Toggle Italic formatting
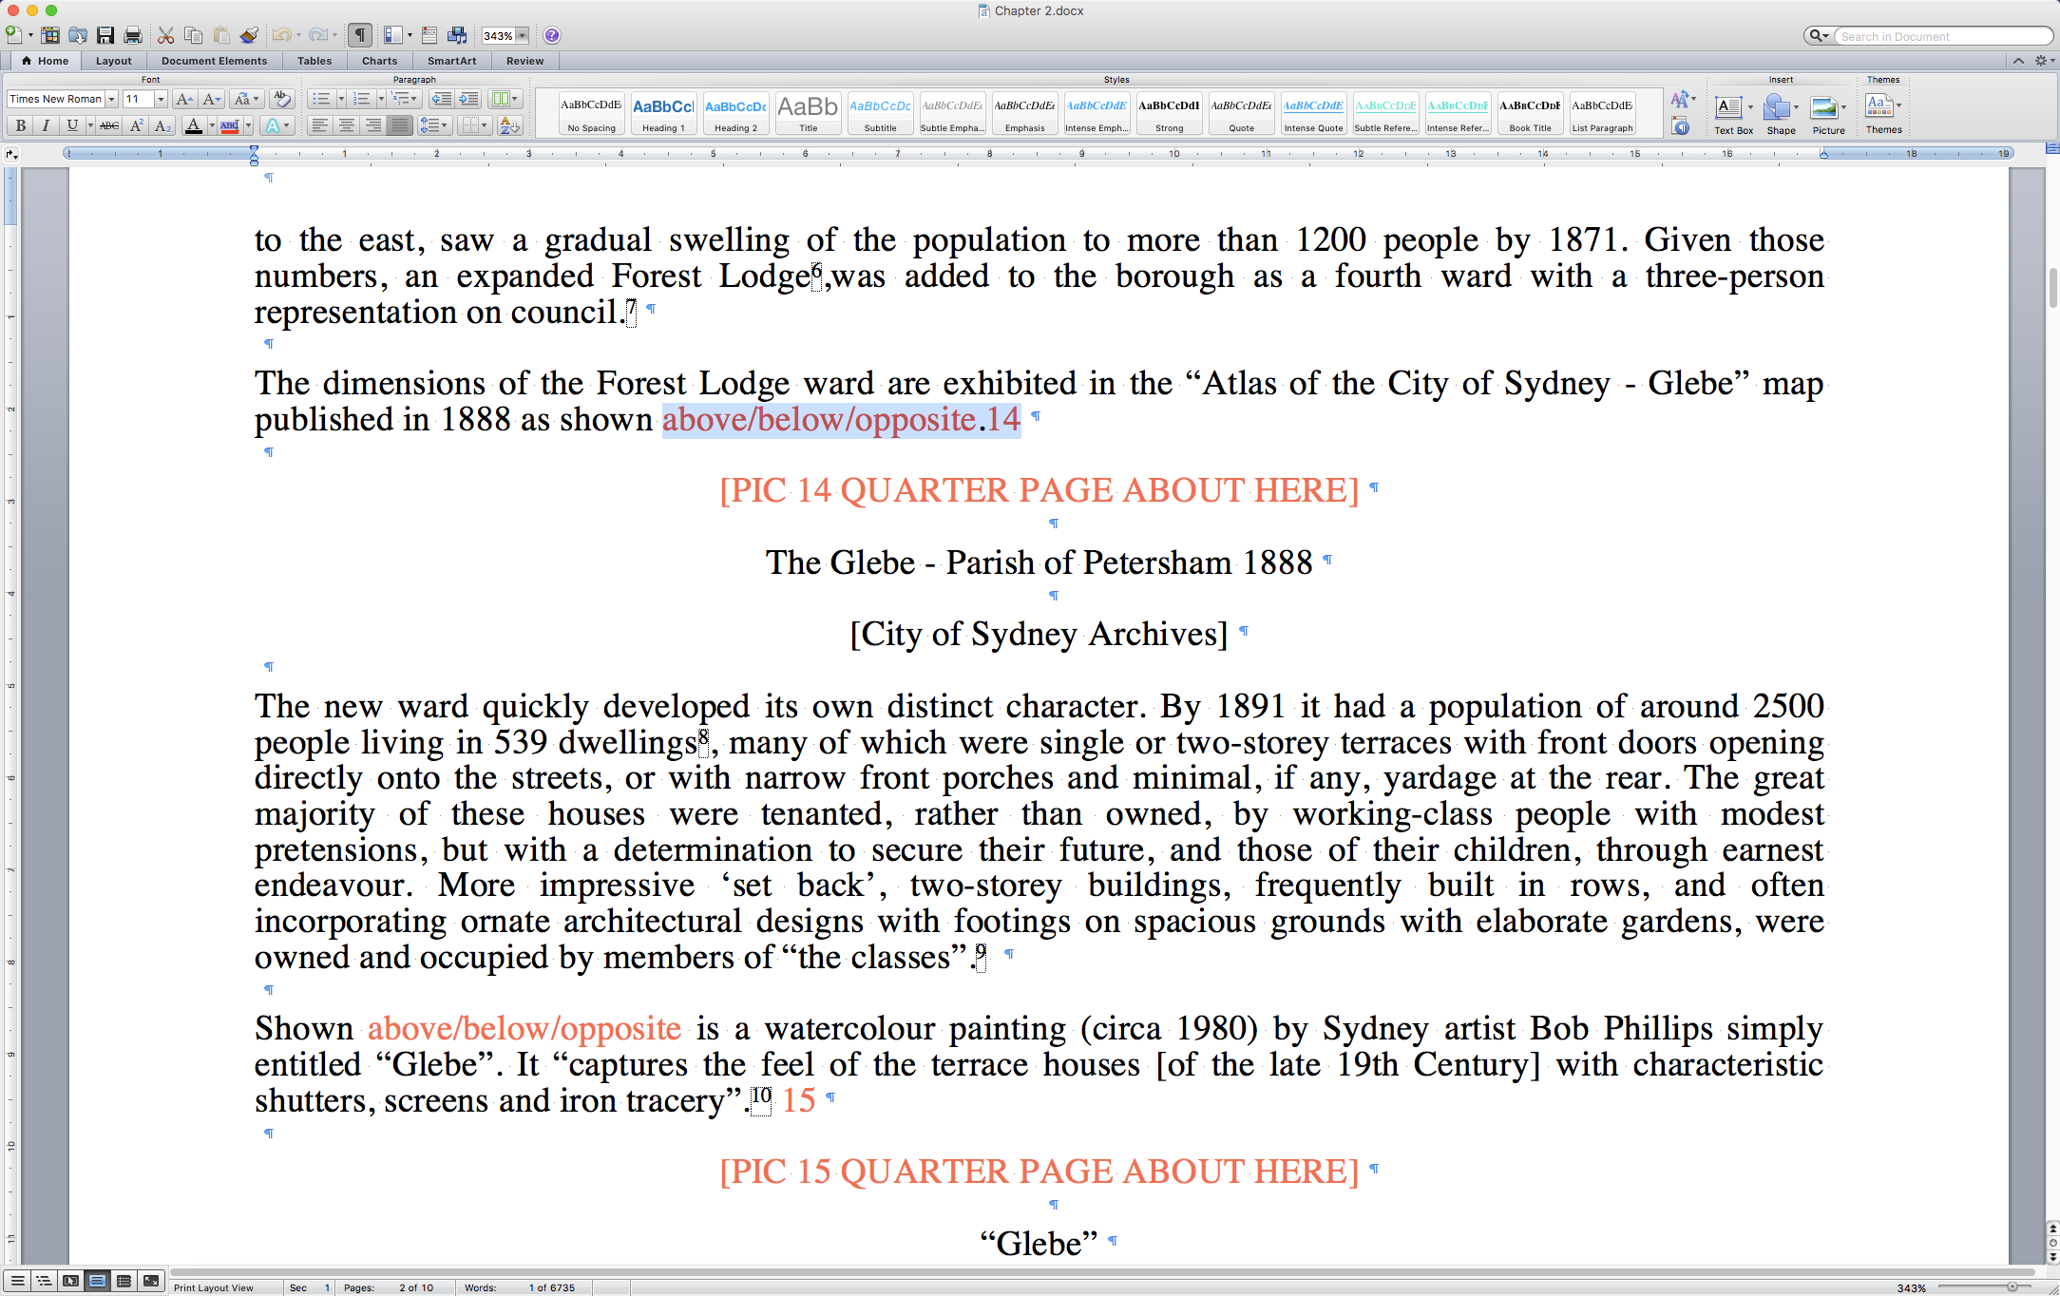 46,125
